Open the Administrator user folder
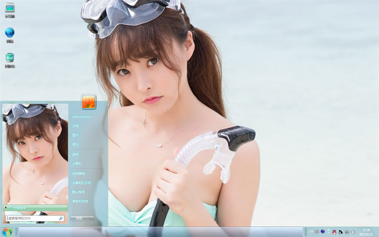 click(x=81, y=117)
